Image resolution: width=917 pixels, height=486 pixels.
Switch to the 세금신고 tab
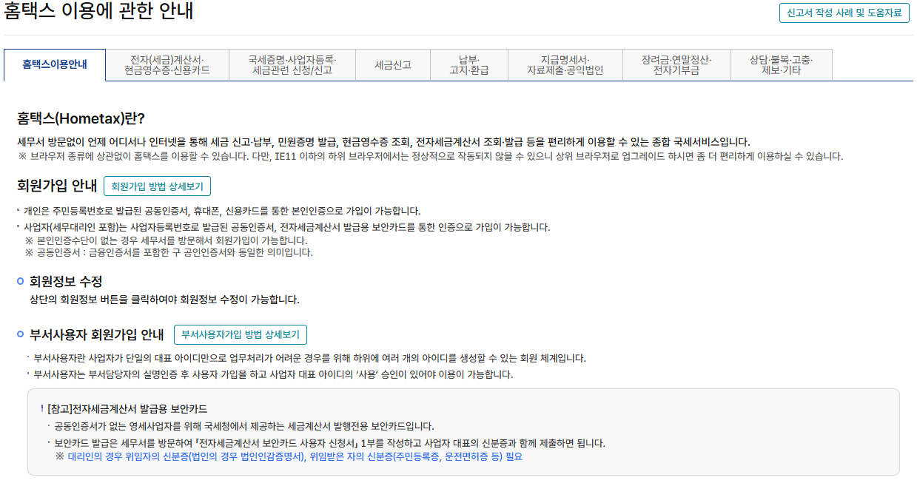coord(393,65)
